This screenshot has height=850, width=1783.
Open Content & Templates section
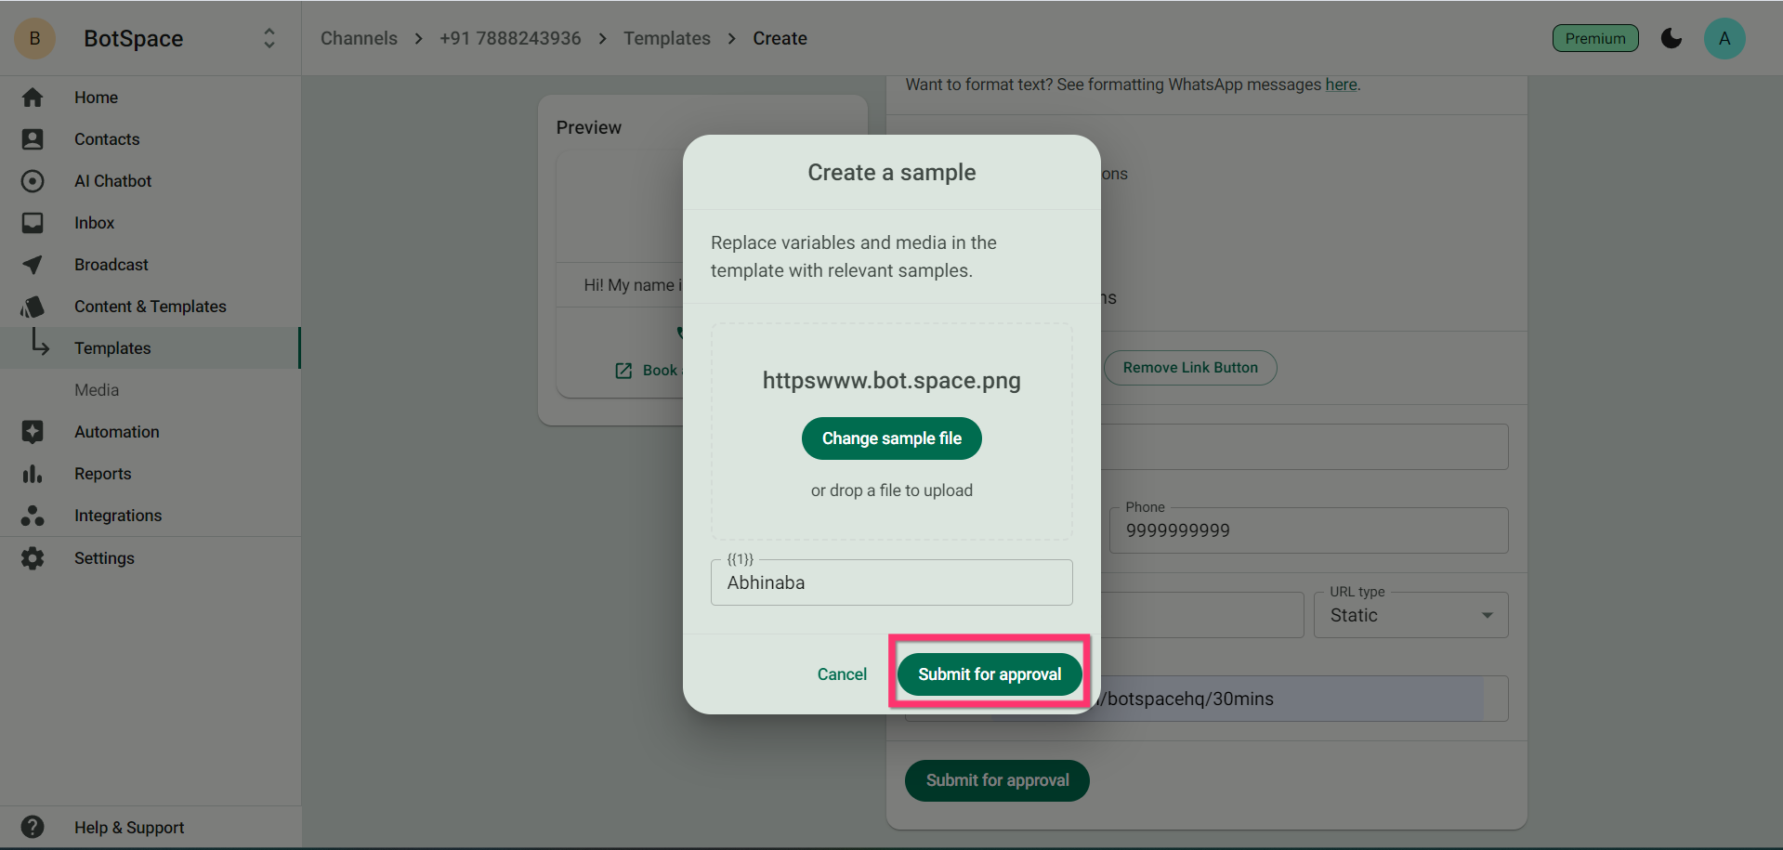pos(151,307)
